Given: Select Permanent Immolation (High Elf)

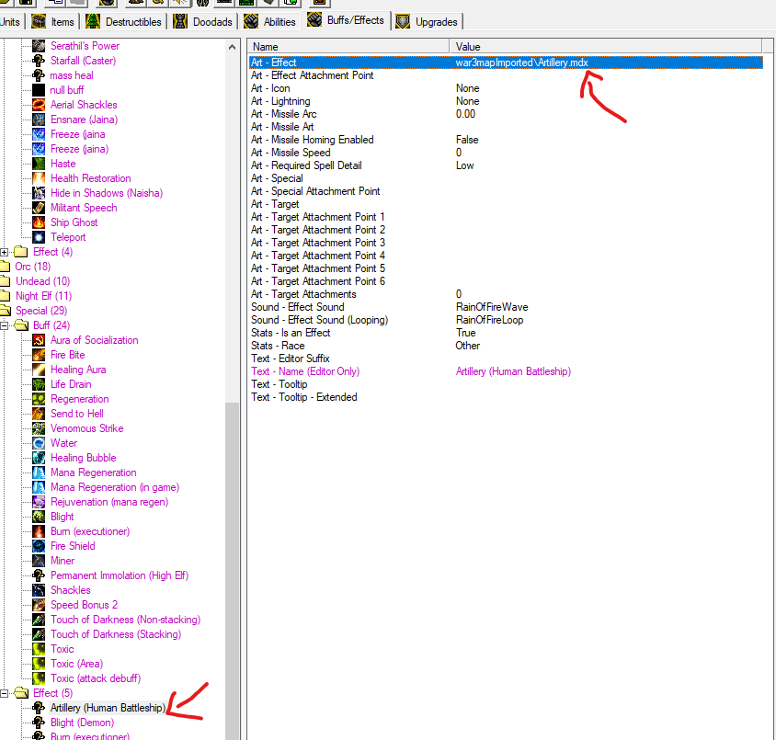Looking at the screenshot, I should (x=120, y=575).
